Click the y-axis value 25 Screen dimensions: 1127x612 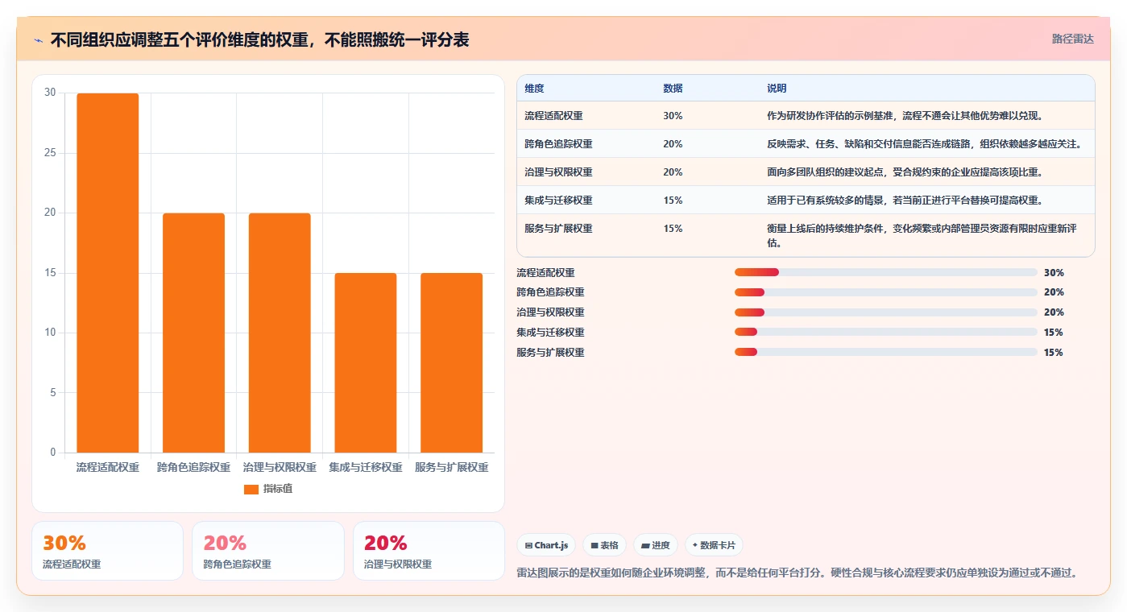(50, 153)
